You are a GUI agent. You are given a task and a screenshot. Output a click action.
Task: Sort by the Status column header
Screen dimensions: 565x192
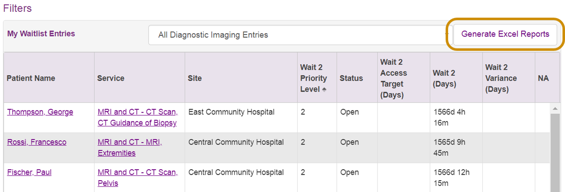[351, 78]
